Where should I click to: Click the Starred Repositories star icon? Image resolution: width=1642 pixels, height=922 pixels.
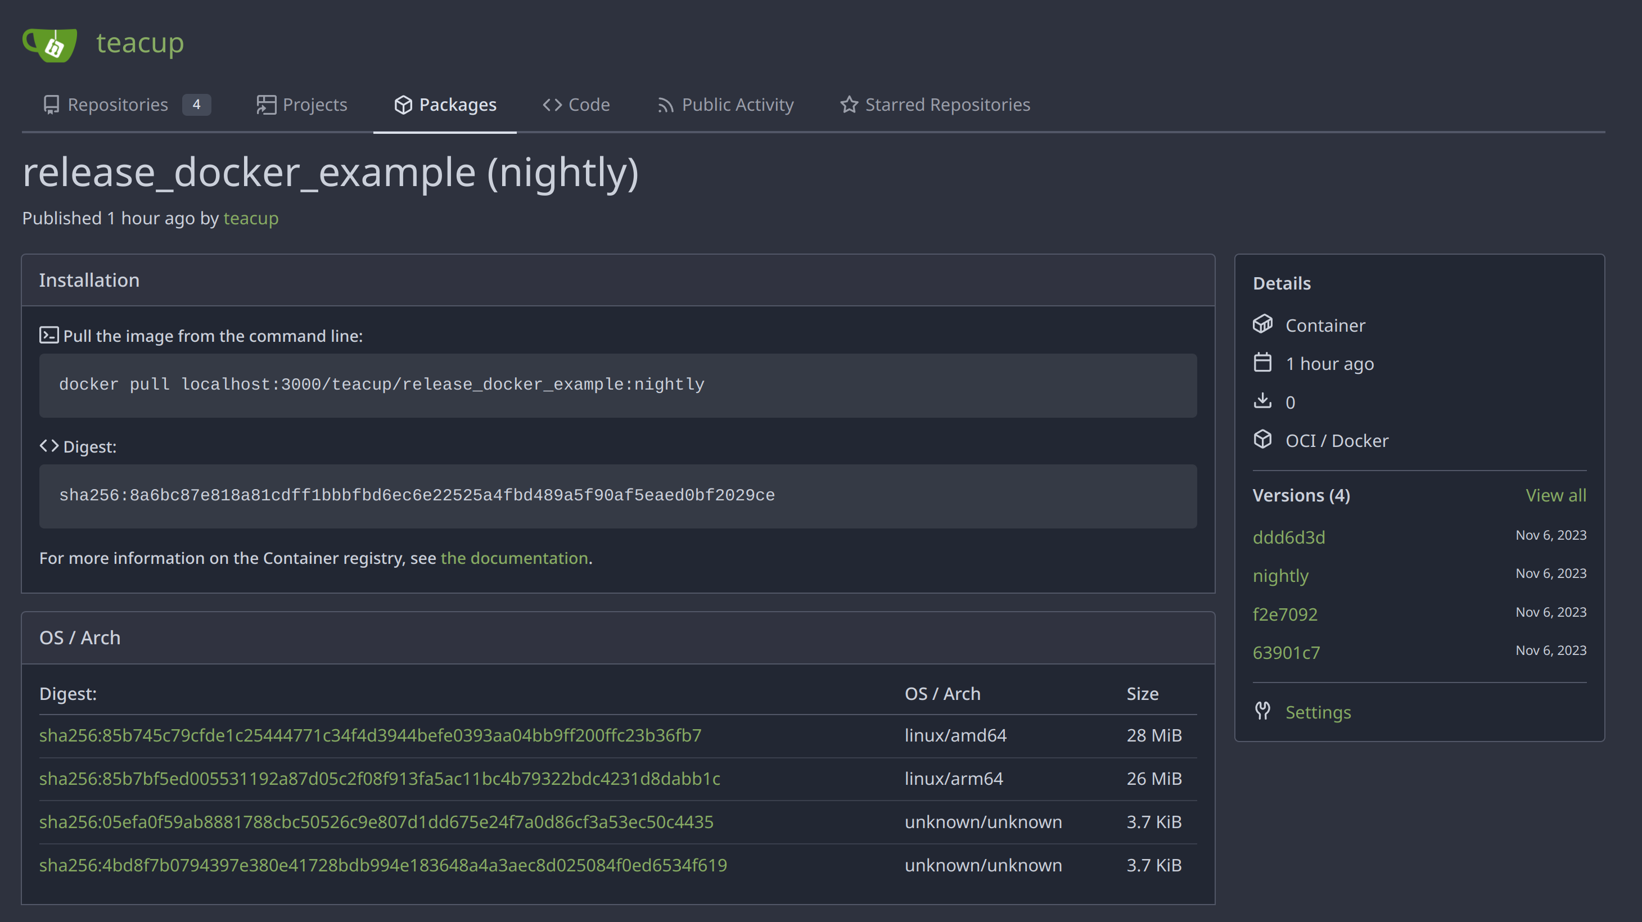[x=849, y=105]
